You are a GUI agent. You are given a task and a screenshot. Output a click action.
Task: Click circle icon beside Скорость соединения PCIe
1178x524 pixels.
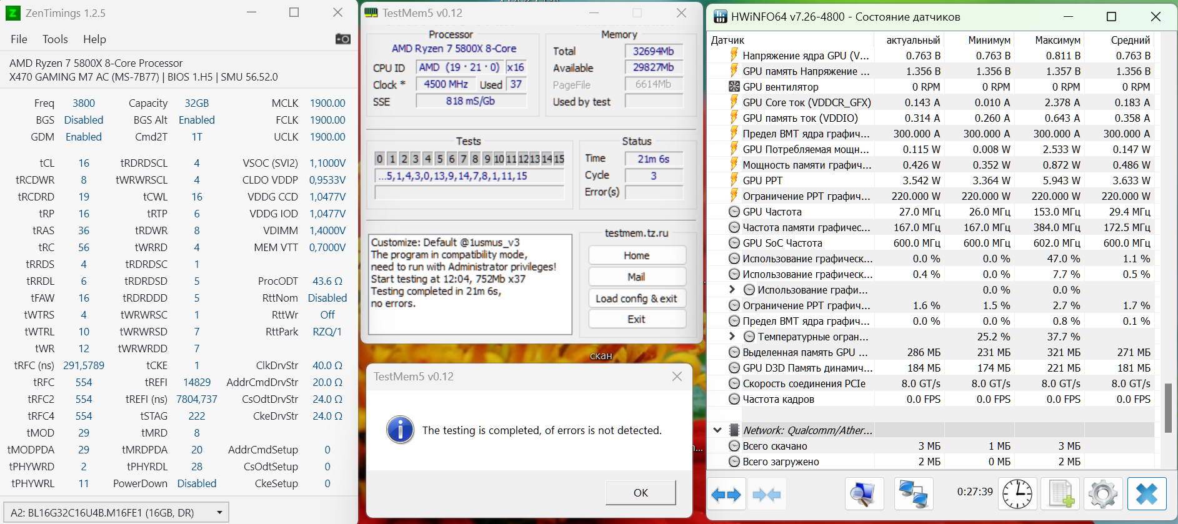(x=734, y=383)
